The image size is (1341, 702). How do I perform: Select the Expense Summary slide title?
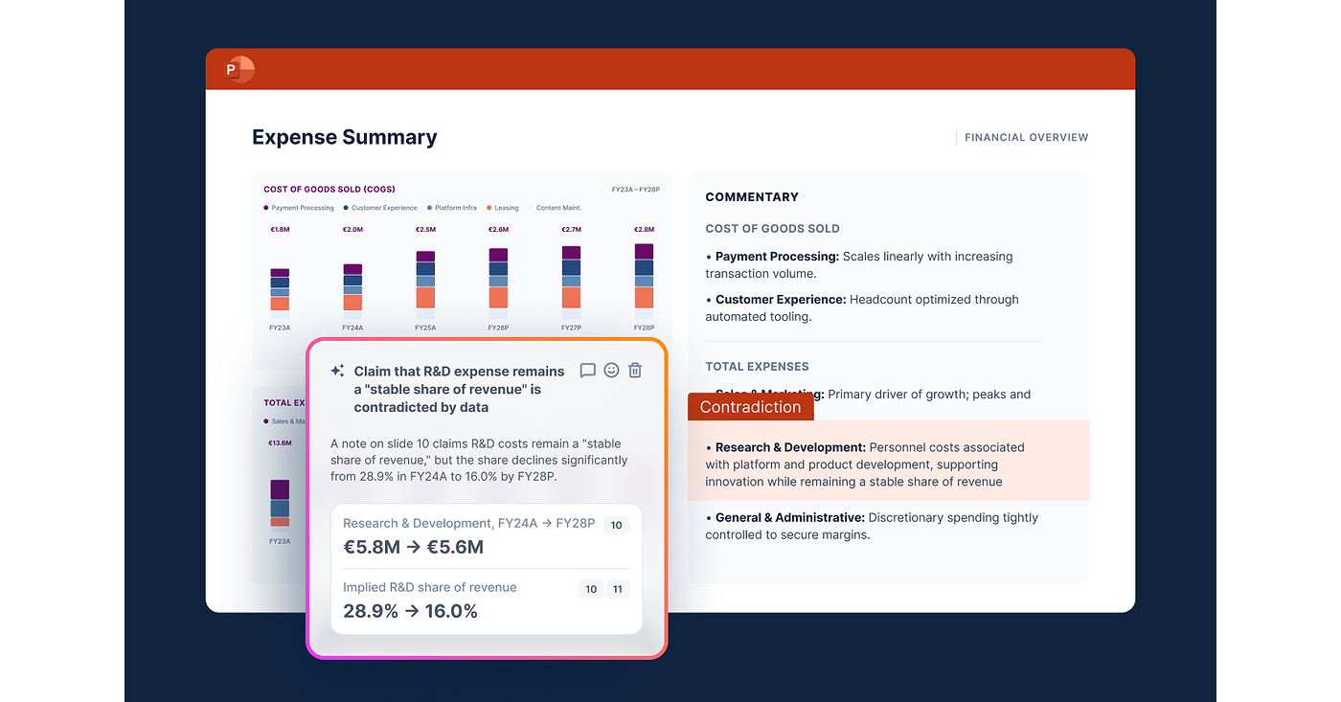point(345,137)
